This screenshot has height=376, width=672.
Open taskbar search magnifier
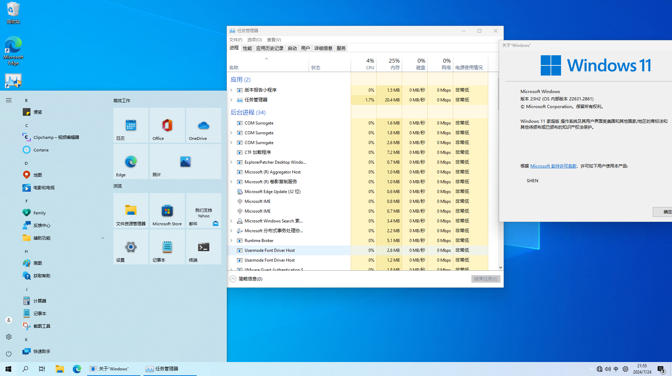coord(25,369)
